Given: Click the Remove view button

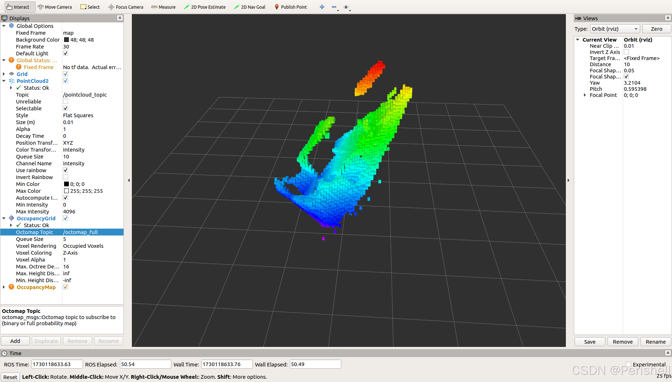Looking at the screenshot, I should coord(623,341).
